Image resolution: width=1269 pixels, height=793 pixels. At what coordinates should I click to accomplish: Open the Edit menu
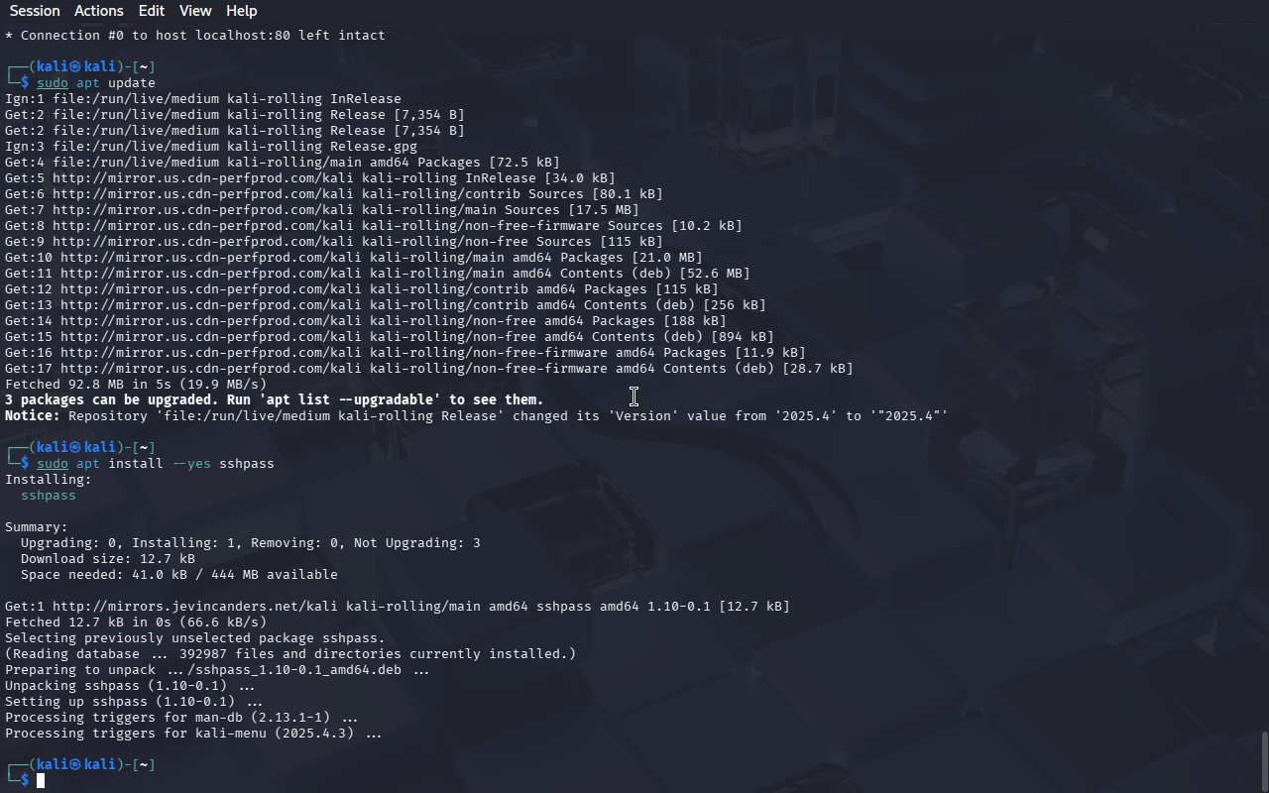click(x=152, y=11)
